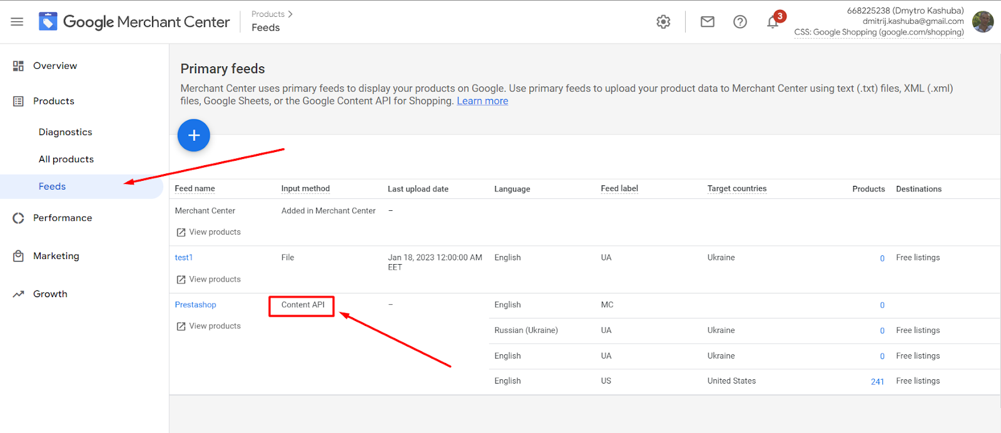Click the Jan 18, 2023 upload date
Viewport: 1001px width, 433px height.
click(x=435, y=262)
